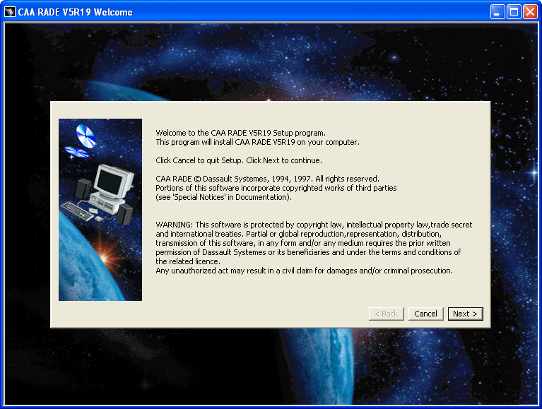Click 'Any unauthorized act may result' sentence
The height and width of the screenshot is (409, 542).
[x=304, y=271]
